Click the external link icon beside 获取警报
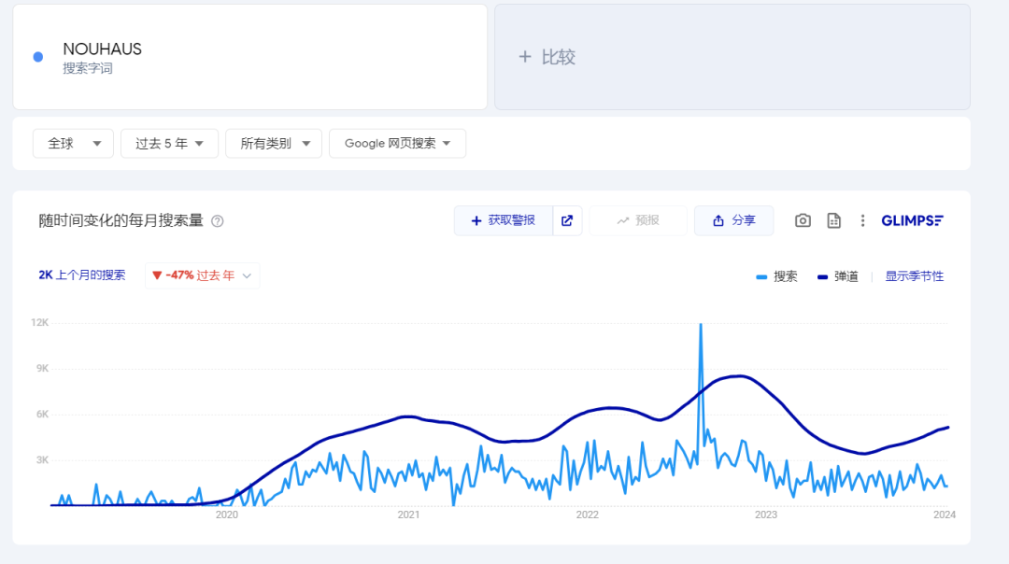 click(x=567, y=220)
